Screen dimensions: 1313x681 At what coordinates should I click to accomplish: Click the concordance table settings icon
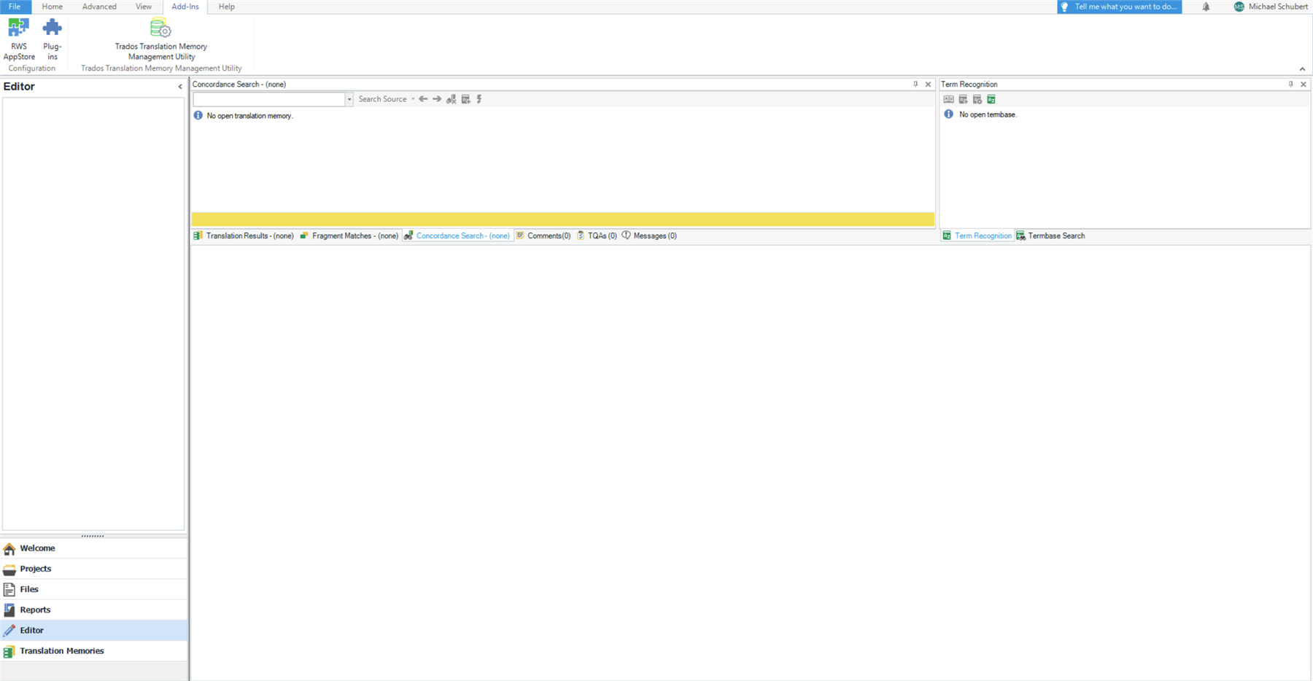[466, 99]
